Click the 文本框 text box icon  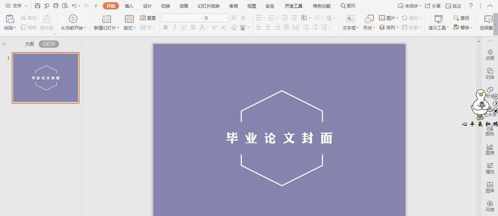[350, 19]
